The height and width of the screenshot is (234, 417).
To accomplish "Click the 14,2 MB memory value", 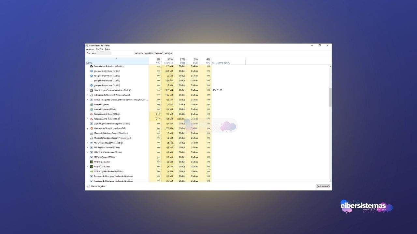I will coord(169,95).
